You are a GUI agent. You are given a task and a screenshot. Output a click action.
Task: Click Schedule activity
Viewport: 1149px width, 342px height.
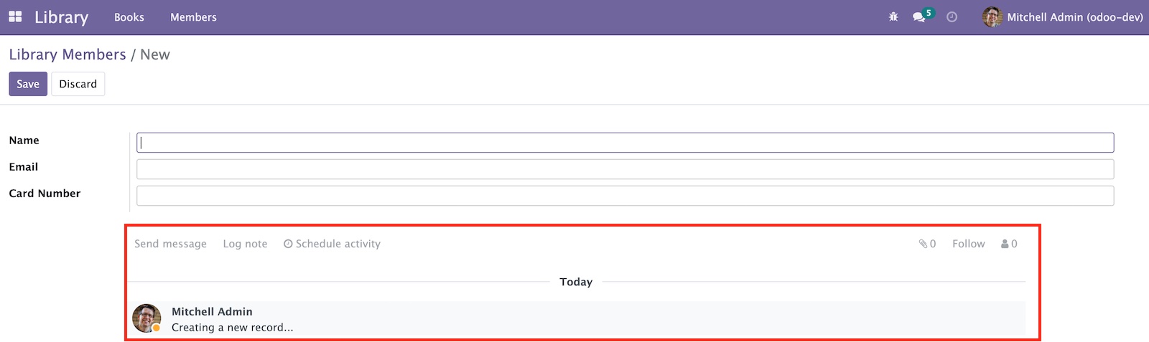pos(332,244)
